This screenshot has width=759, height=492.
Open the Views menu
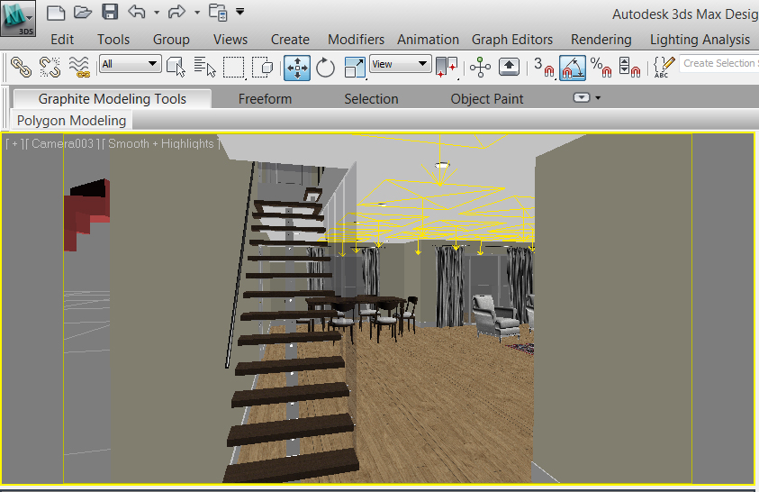[x=230, y=40]
